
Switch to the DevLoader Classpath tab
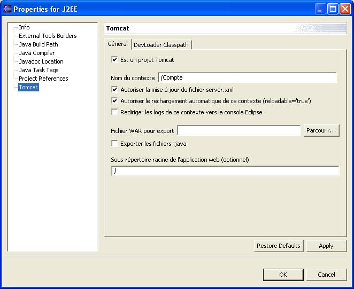click(x=161, y=45)
